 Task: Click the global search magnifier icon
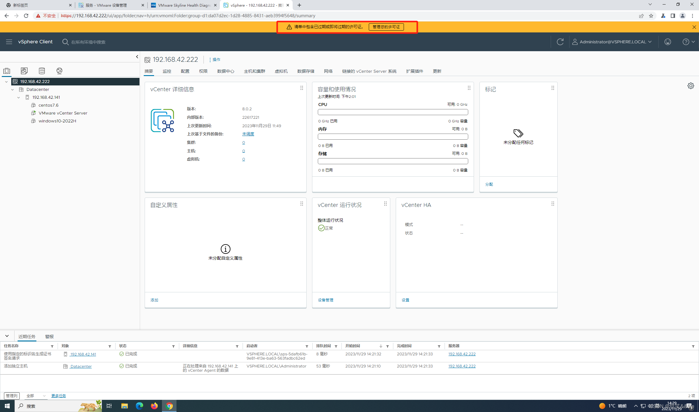(65, 42)
